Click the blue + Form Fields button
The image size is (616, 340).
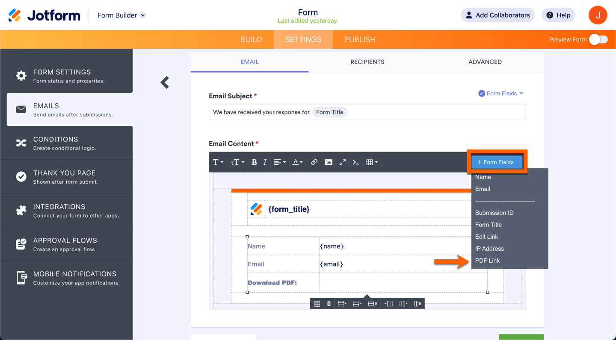(497, 162)
